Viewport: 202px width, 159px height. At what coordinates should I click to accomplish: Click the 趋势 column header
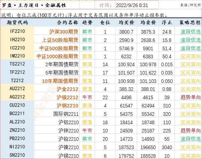pyautogui.click(x=87, y=22)
